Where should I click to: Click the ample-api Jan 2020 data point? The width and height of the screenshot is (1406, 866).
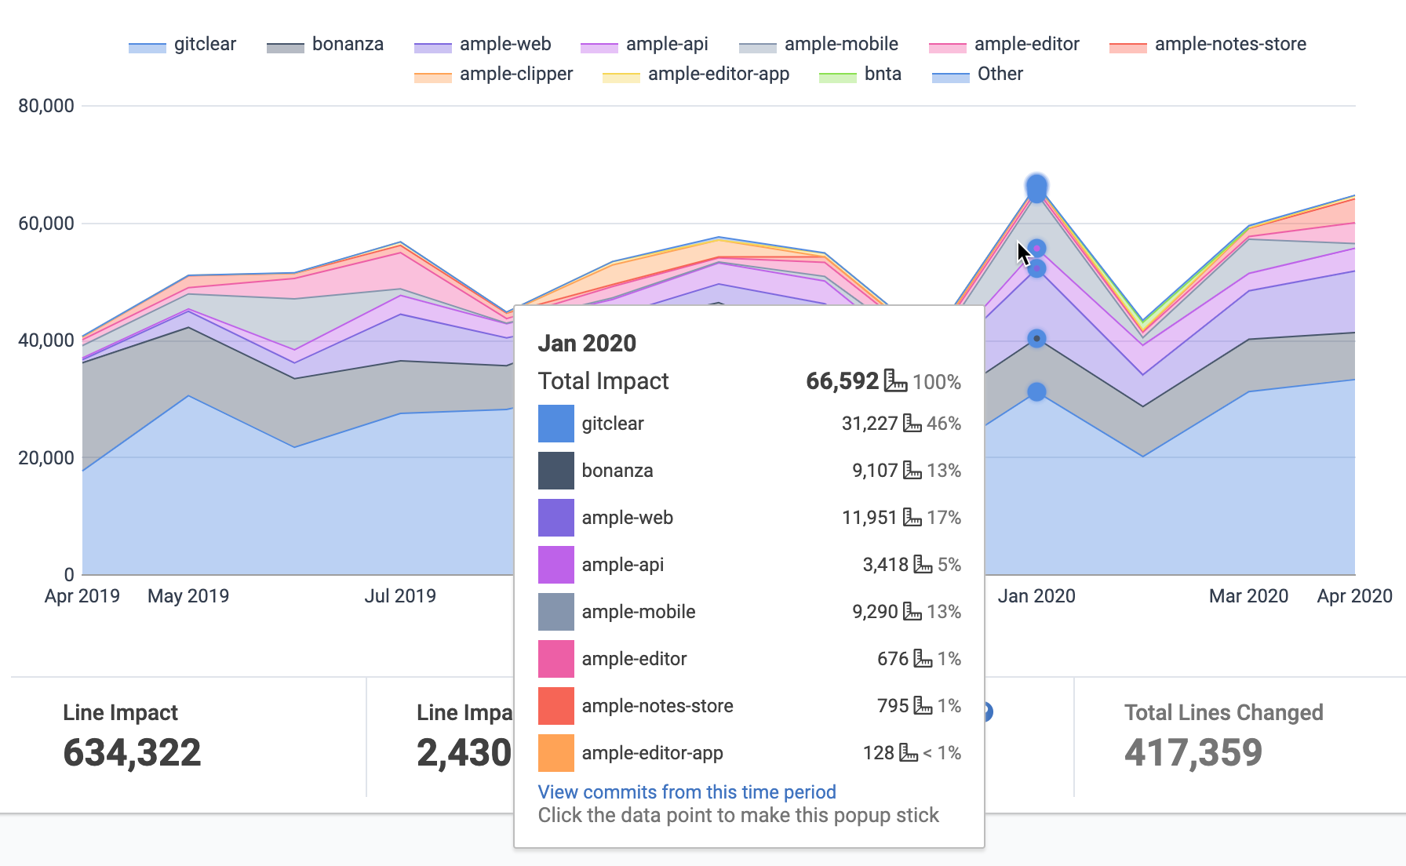click(x=1036, y=249)
